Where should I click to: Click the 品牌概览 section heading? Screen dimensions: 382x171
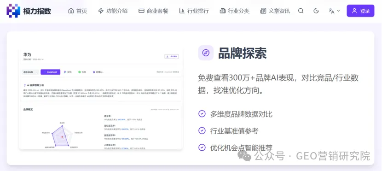[28, 110]
